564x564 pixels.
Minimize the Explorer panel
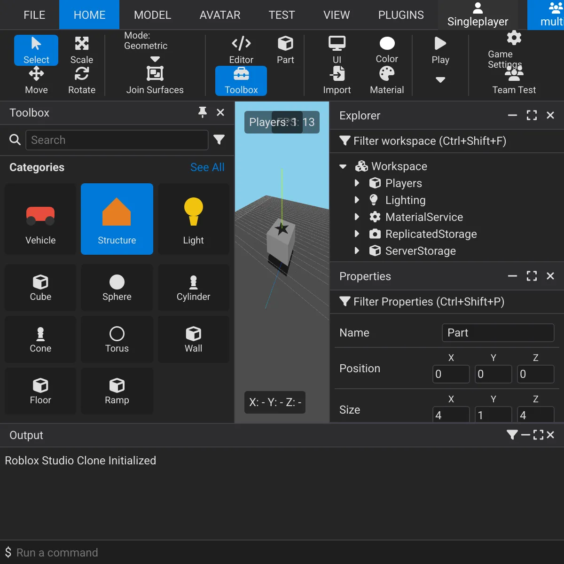tap(513, 115)
